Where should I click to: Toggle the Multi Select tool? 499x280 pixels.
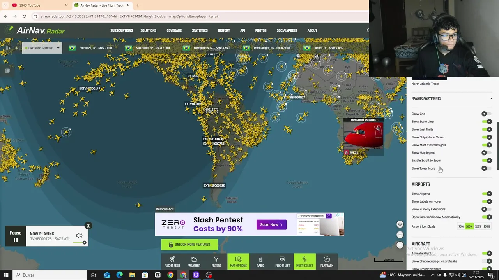click(304, 262)
